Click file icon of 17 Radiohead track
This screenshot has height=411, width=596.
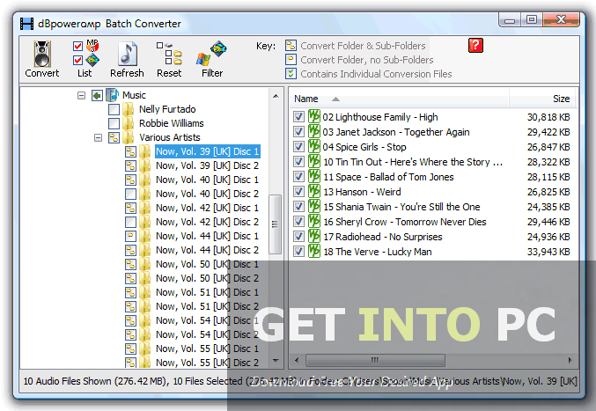[314, 237]
